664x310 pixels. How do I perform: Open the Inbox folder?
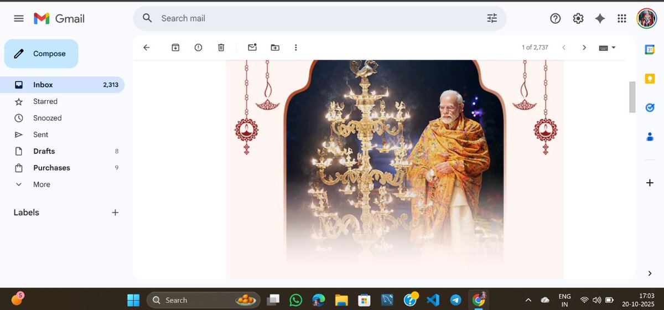[x=62, y=85]
